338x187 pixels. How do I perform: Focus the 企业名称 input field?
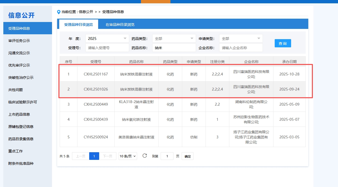pyautogui.click(x=241, y=48)
